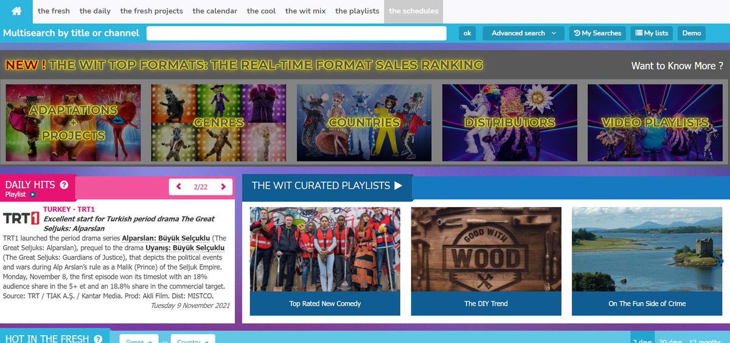
Task: Show next curated playlists with right arrow
Action: tap(722, 262)
